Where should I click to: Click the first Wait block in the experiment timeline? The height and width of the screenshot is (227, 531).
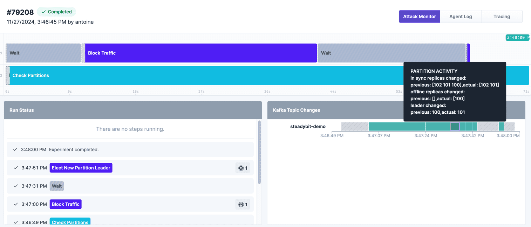[x=43, y=53]
